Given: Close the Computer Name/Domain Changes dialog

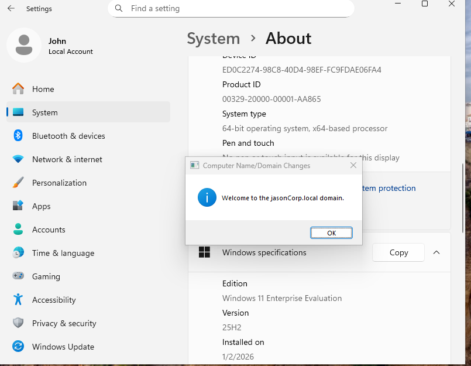Looking at the screenshot, I should click(353, 166).
